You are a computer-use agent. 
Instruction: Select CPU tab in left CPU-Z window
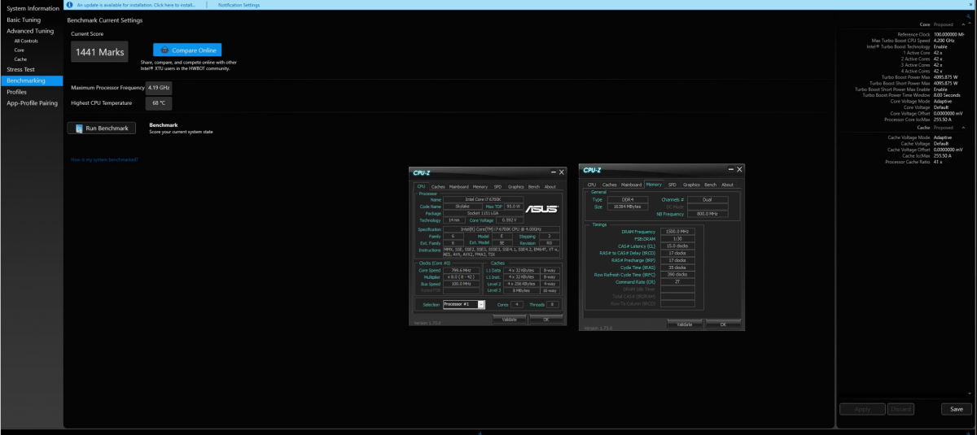[421, 187]
